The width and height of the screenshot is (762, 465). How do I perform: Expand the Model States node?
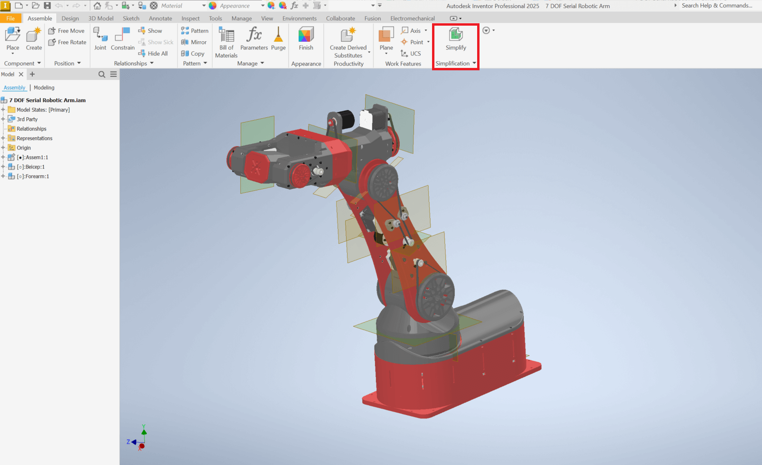click(x=3, y=110)
